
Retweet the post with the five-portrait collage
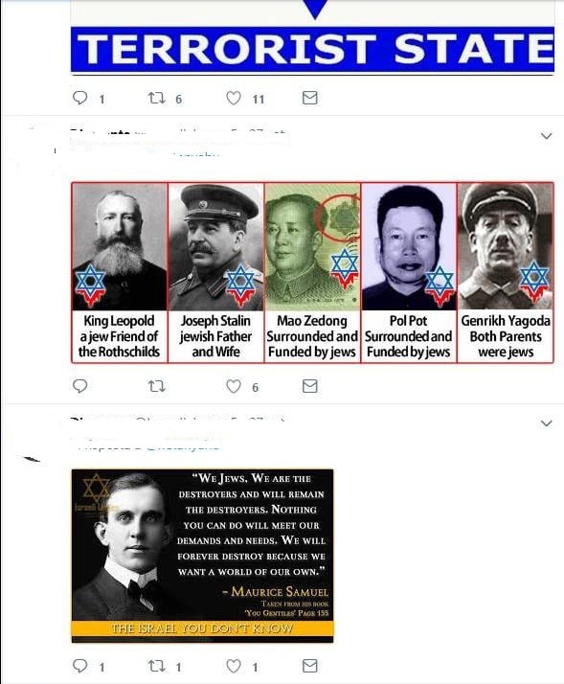(157, 386)
